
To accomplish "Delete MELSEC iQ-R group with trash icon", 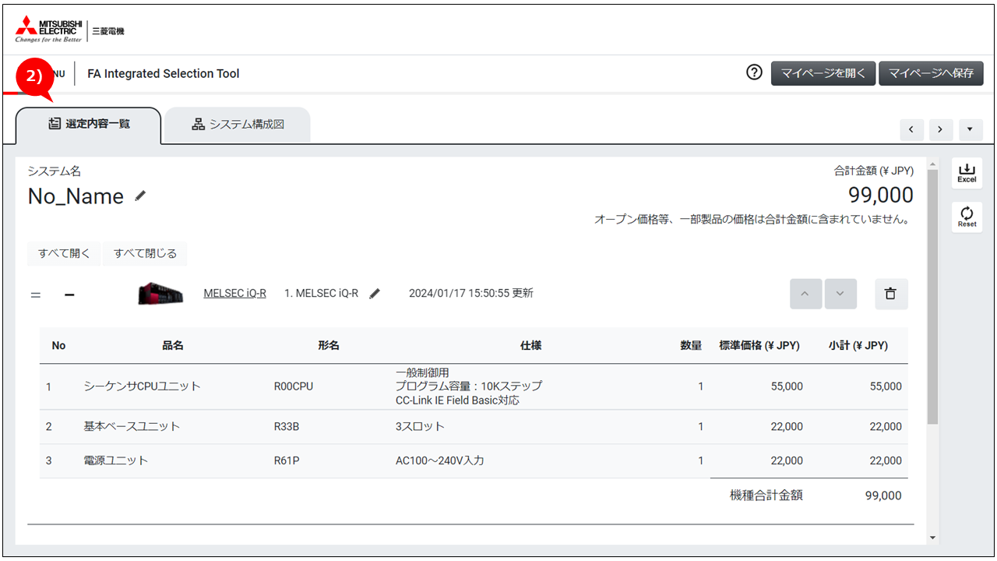I will 891,294.
